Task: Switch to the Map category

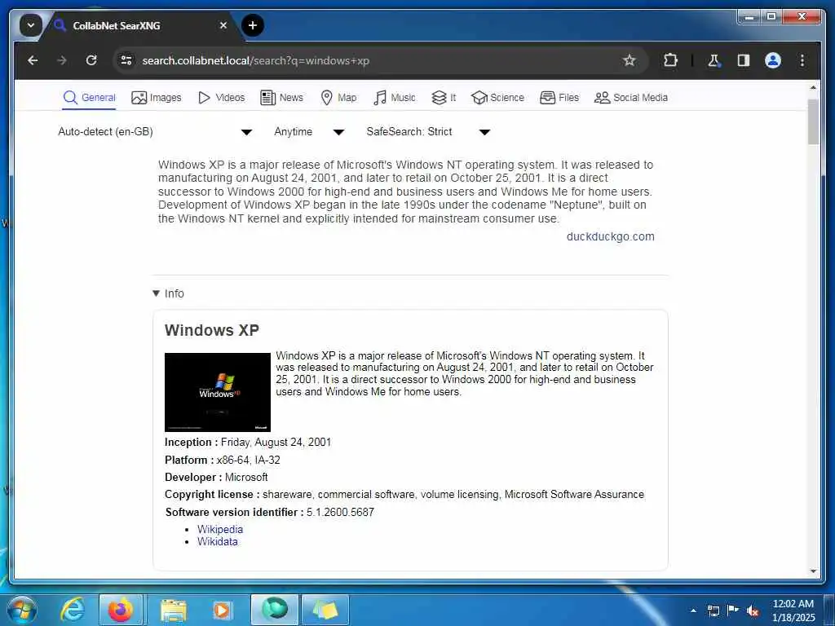Action: [x=338, y=98]
